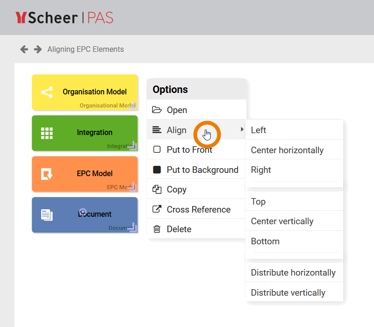
Task: Select the Copy menu entry
Action: 176,190
